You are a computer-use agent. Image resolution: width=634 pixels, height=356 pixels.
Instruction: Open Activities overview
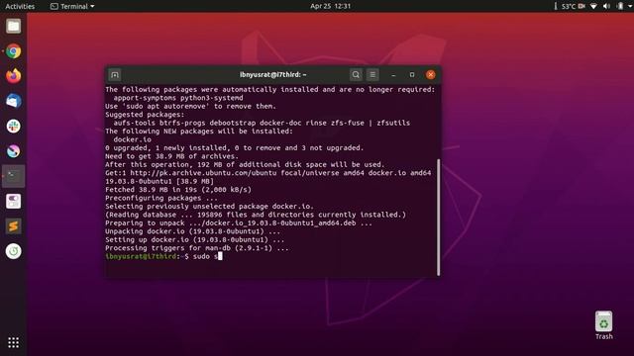coord(20,6)
